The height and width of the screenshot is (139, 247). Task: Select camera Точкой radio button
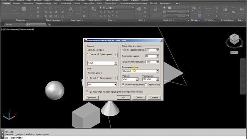[x=88, y=54]
